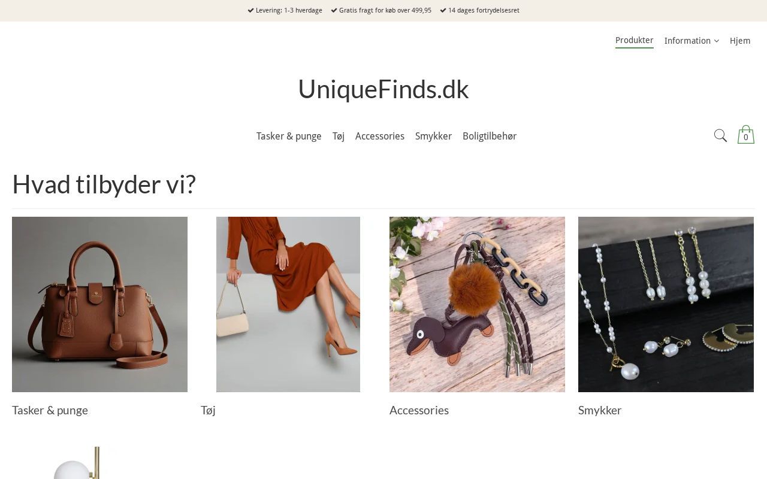Image resolution: width=767 pixels, height=479 pixels.
Task: Open Tasker & punge navigation item
Action: [289, 137]
